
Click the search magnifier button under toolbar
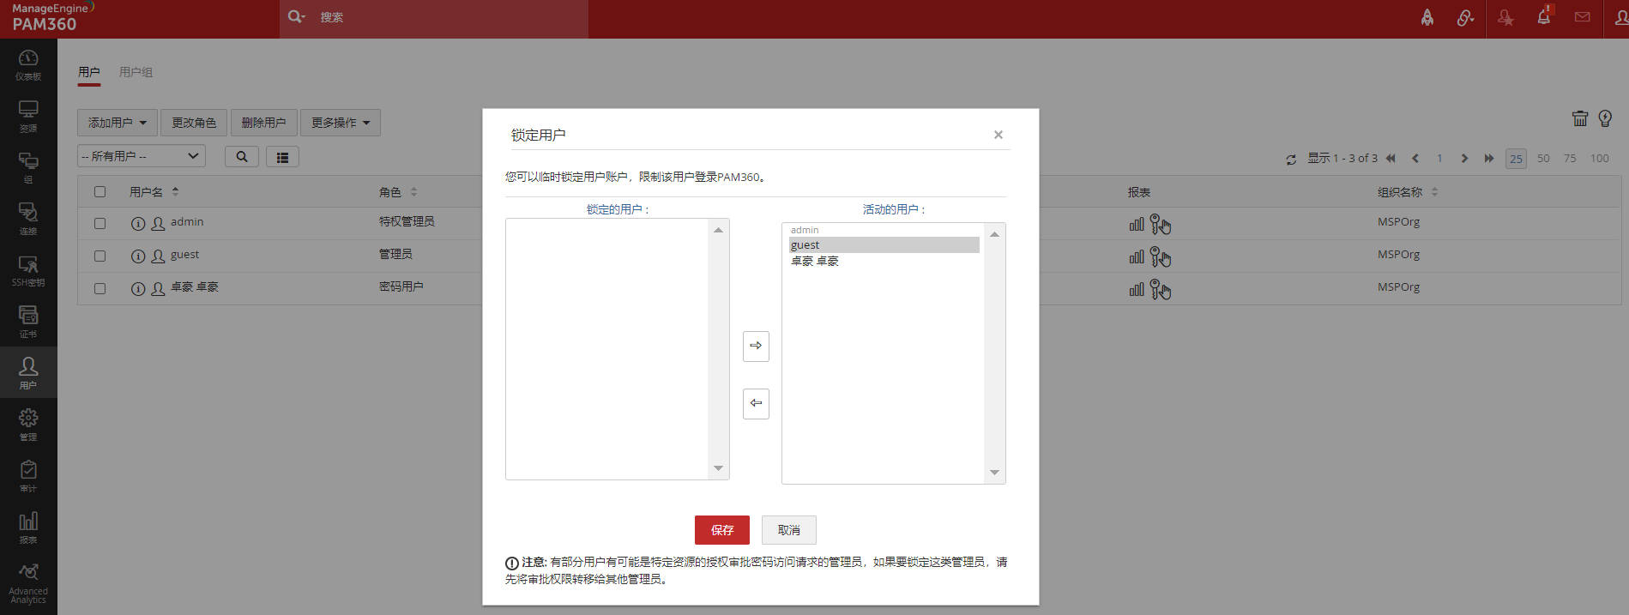(242, 157)
